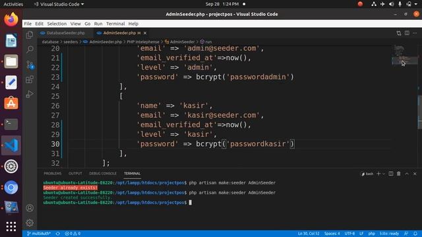Change the php language mode
Image resolution: width=422 pixels, height=237 pixels.
point(372,234)
